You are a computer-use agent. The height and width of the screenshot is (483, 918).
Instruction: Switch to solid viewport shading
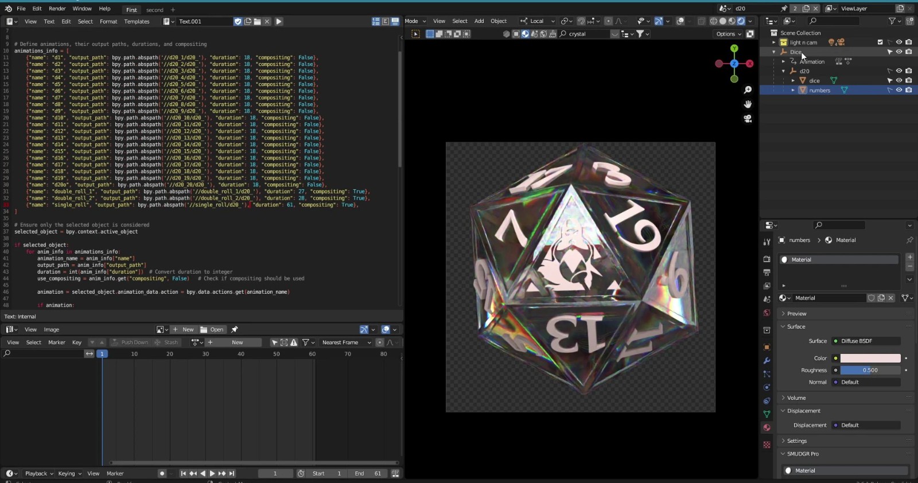coord(723,21)
